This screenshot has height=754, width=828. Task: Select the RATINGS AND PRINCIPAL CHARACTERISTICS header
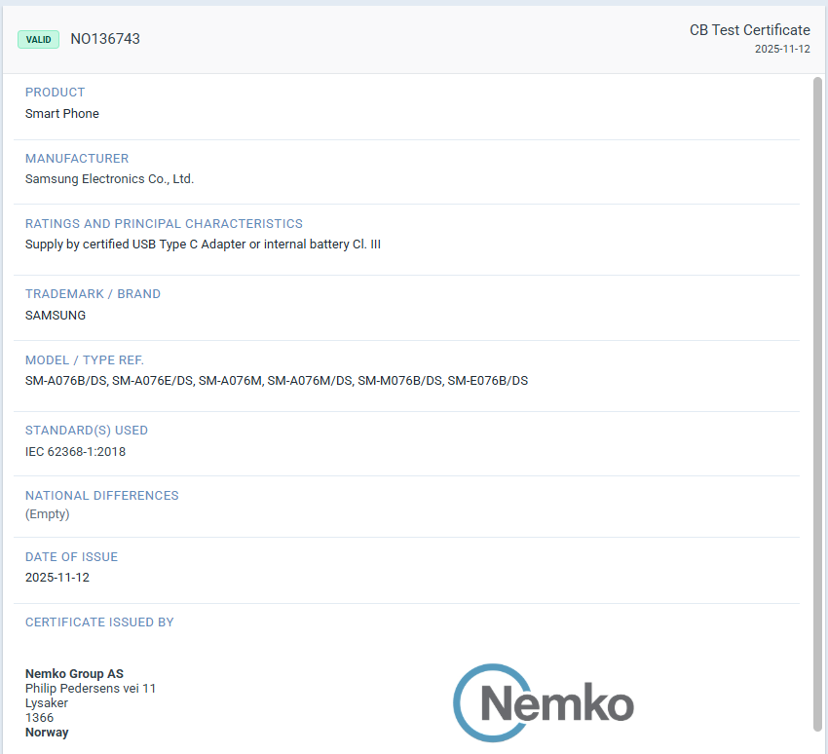(x=163, y=223)
